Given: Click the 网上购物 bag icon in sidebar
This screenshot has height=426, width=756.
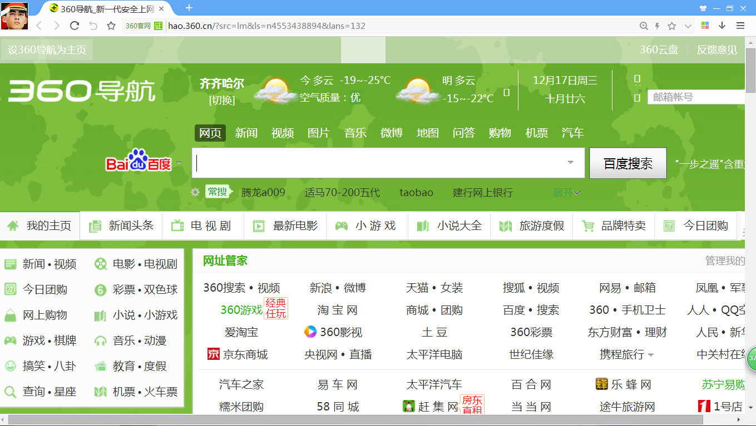Looking at the screenshot, I should [10, 315].
